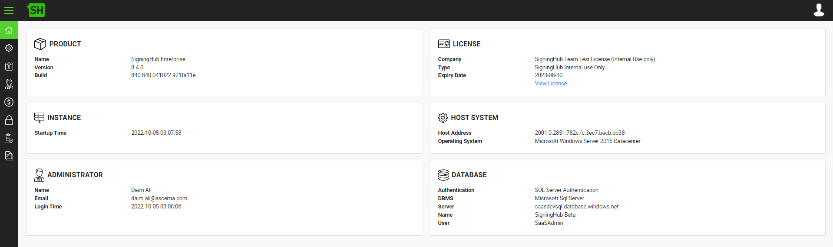Click the Build label
Viewport: 833px width, 247px height.
(41, 75)
